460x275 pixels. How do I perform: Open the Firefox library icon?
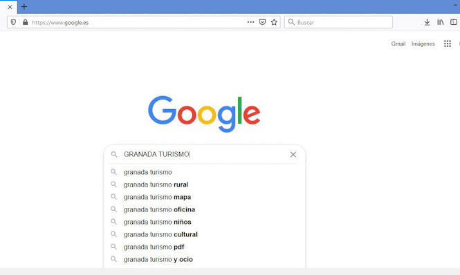[x=441, y=22]
